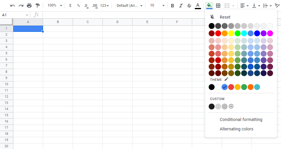Click the Print icon
Screen dimensions: 281x149
(29, 6)
